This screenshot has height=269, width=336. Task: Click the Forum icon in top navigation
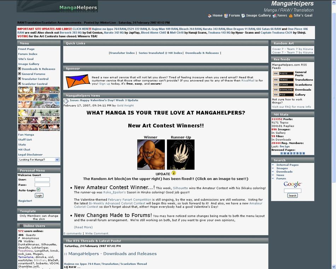(226, 16)
